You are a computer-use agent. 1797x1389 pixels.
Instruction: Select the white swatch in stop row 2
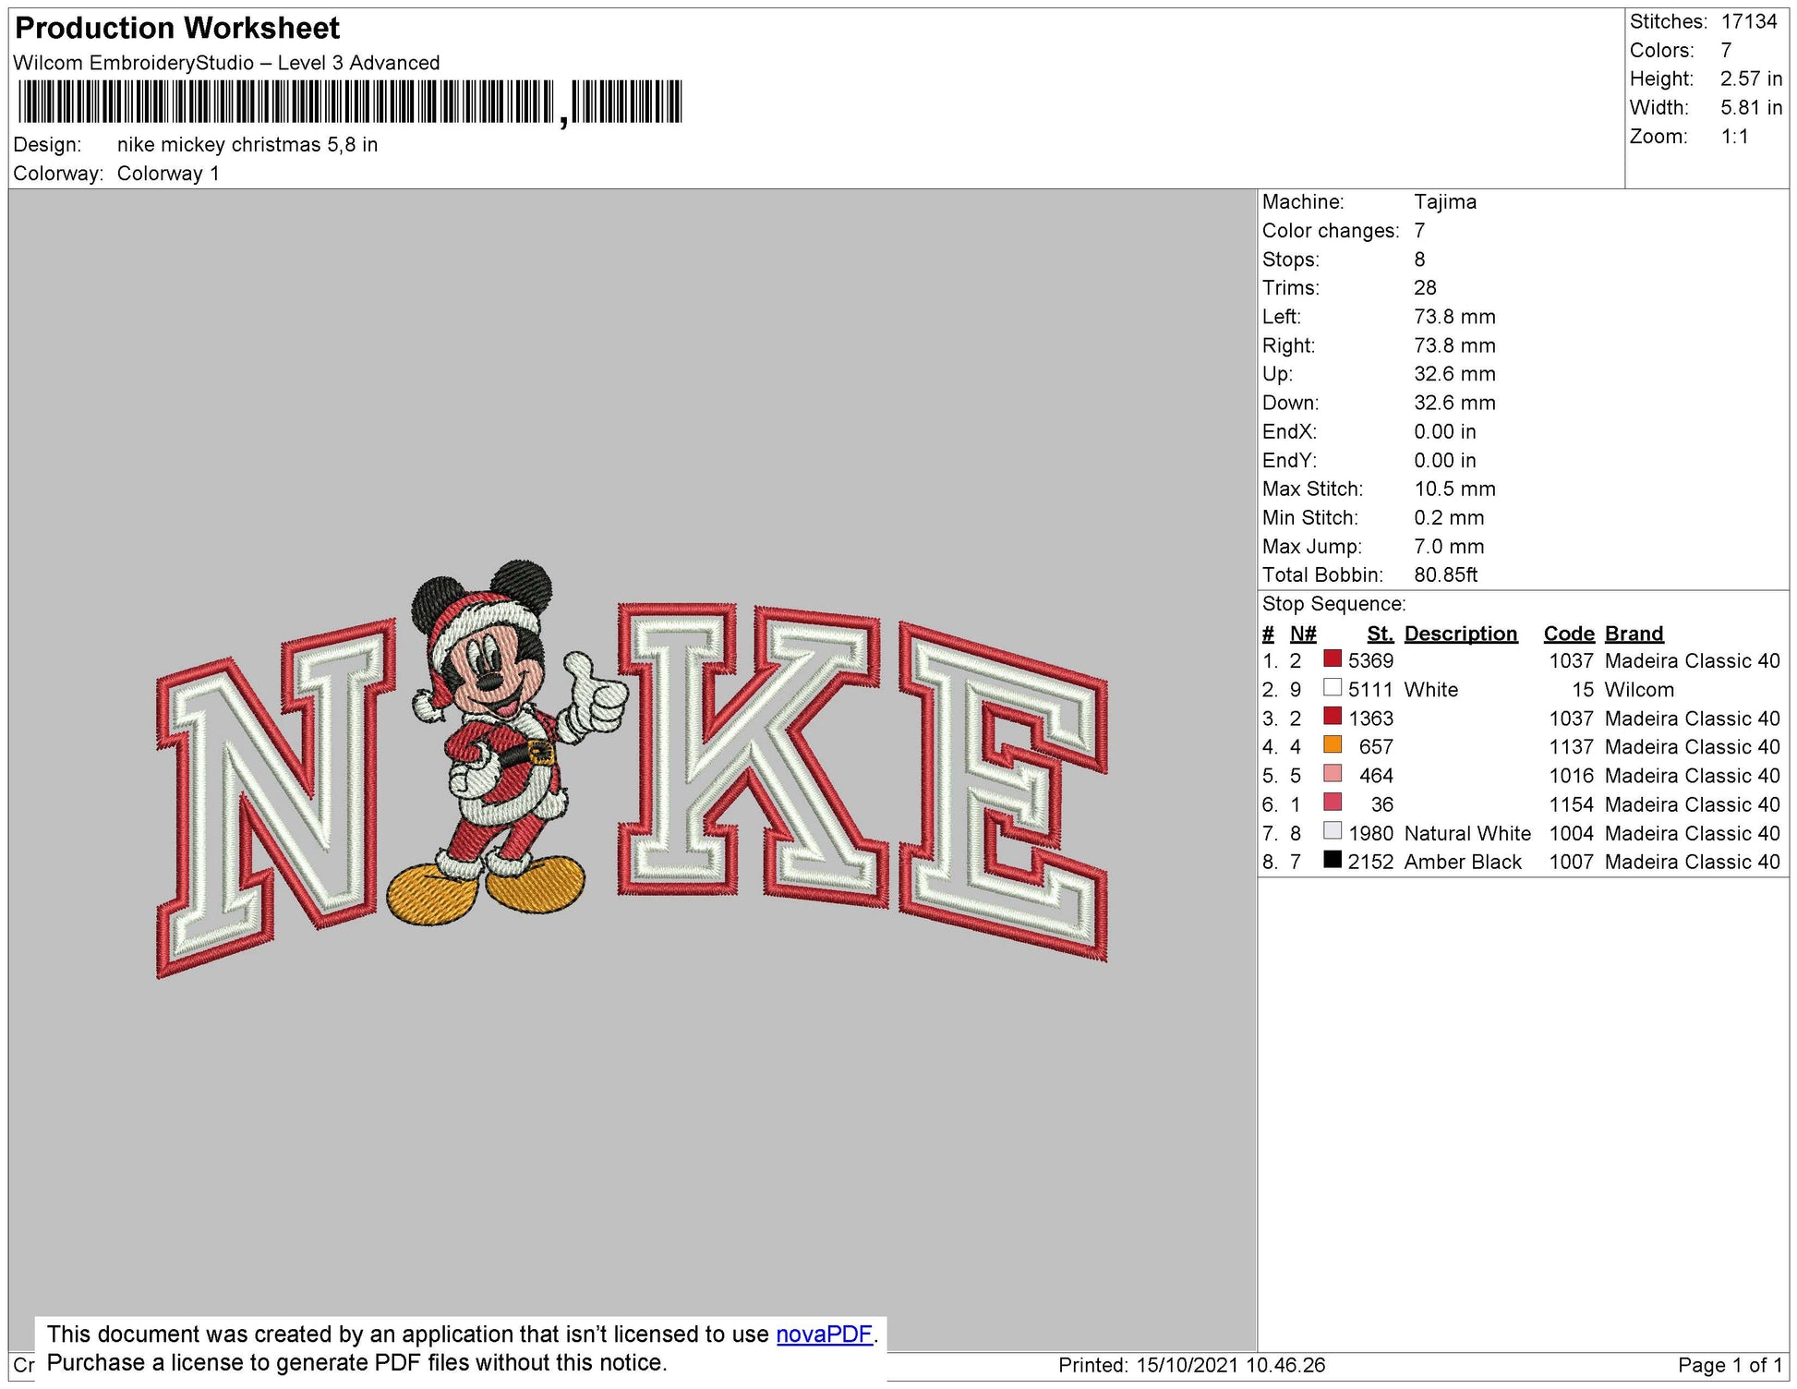coord(1333,687)
